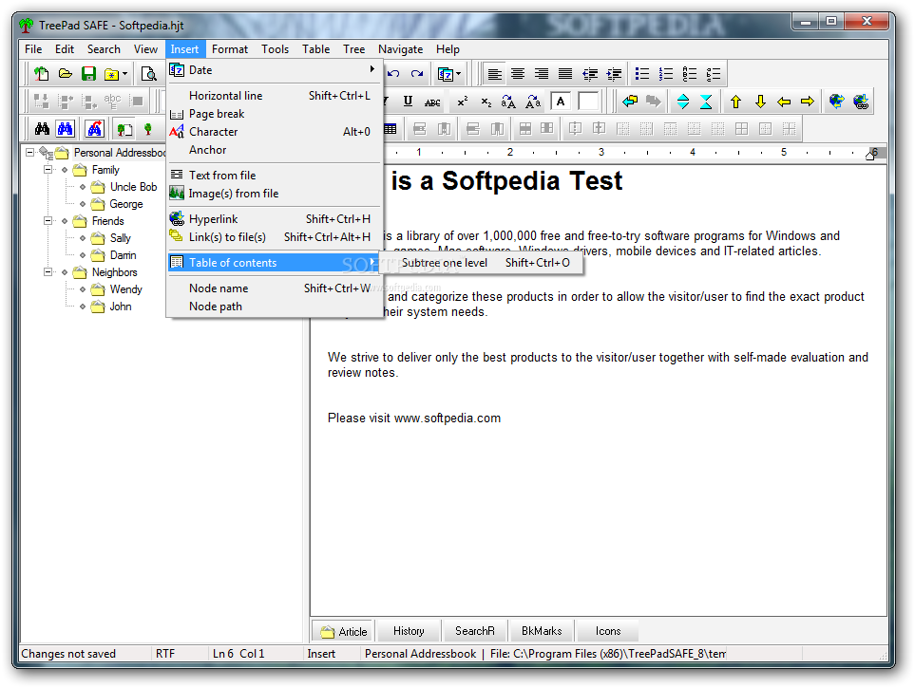The height and width of the screenshot is (688, 915).
Task: Open the Format menu
Action: [x=229, y=49]
